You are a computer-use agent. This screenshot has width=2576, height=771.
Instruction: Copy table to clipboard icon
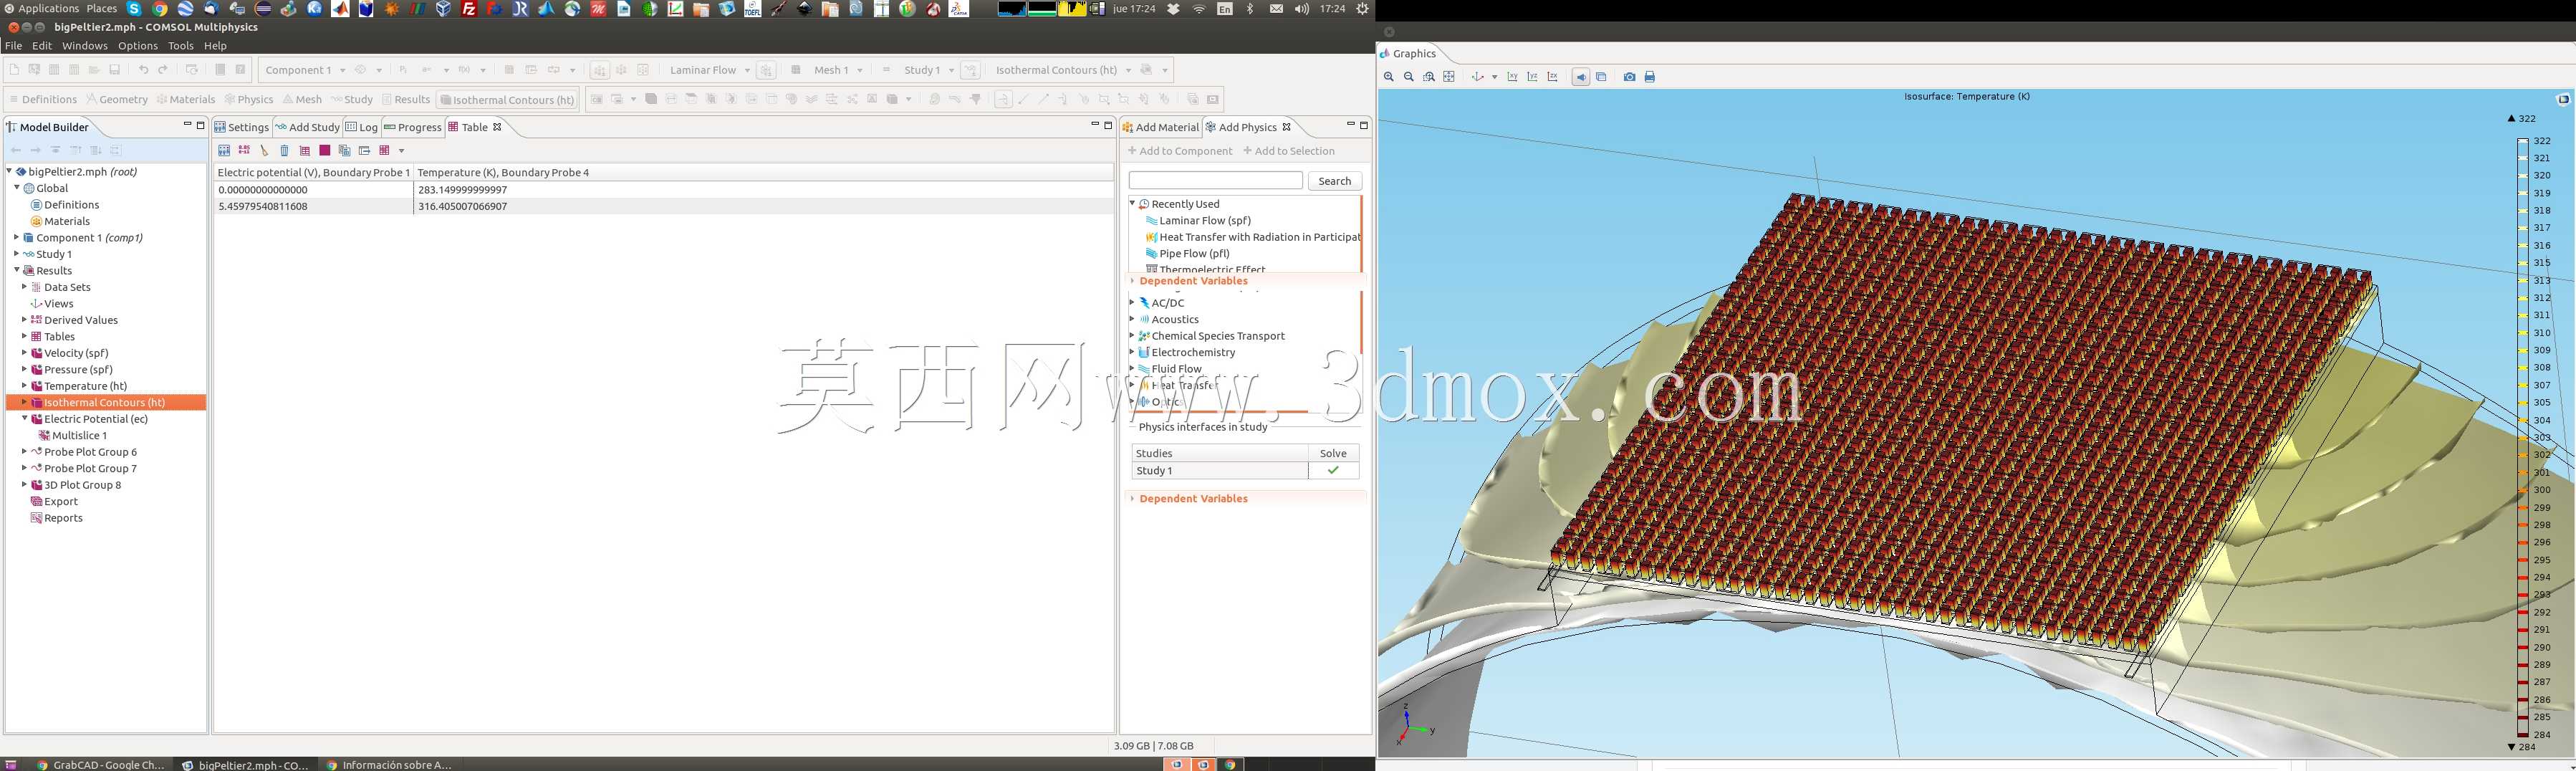tap(345, 150)
